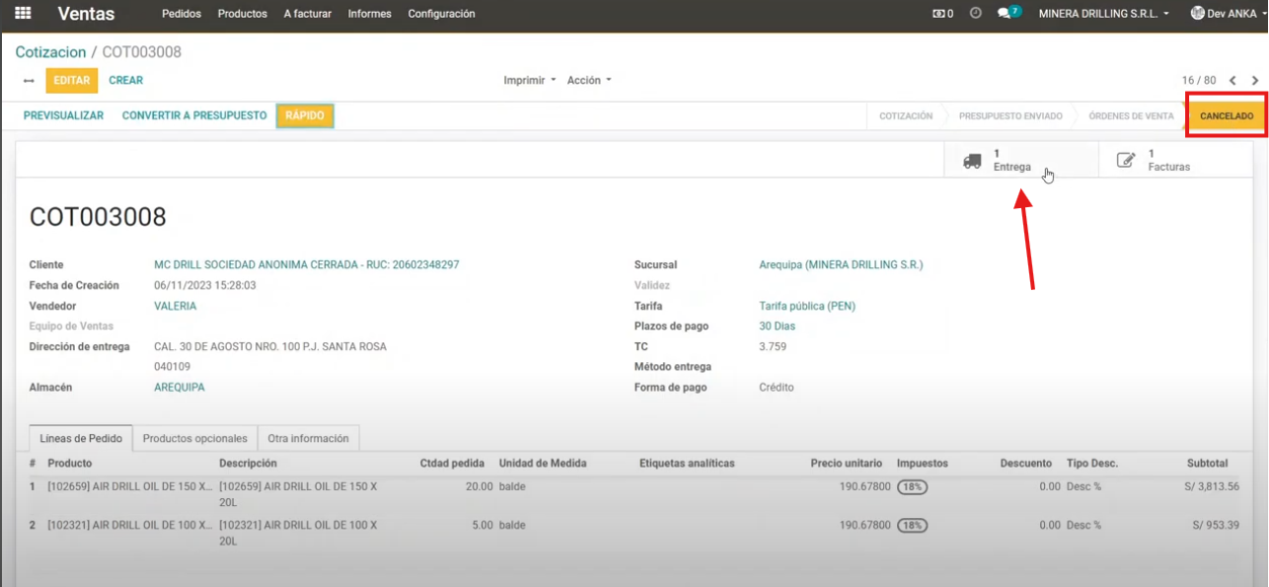Click the cash counter icon in navbar

click(x=938, y=14)
